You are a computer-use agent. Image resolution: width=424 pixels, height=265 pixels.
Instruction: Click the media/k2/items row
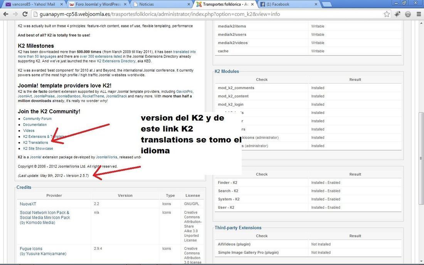point(308,26)
